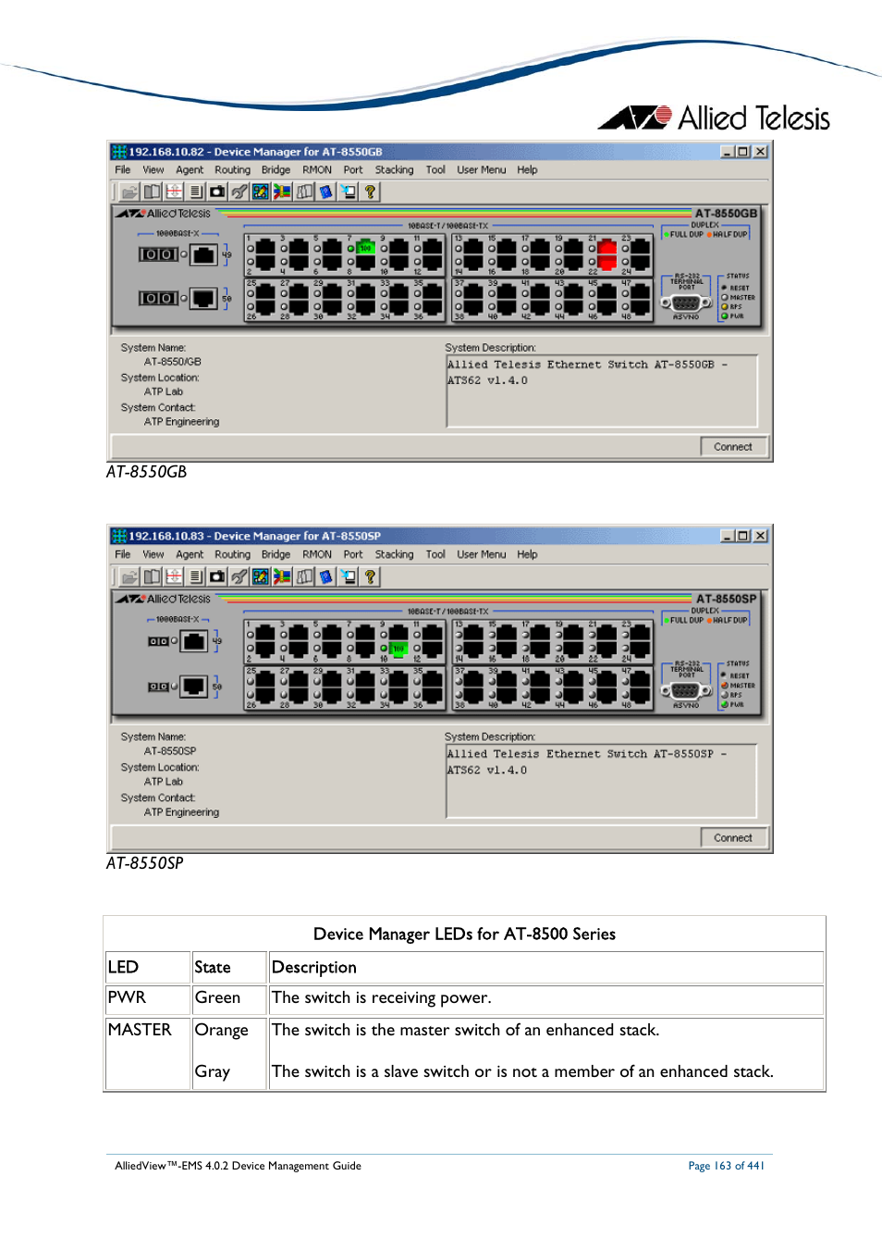Open the RMON menu in the AT-8550GB window
The width and height of the screenshot is (882, 1250).
click(x=317, y=170)
